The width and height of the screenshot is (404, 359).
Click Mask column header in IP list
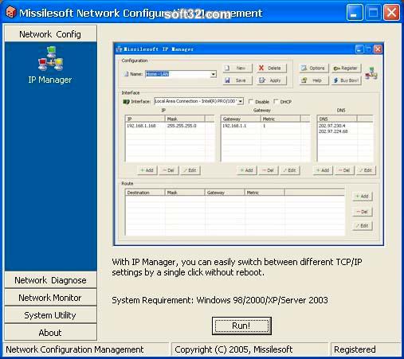pos(185,119)
